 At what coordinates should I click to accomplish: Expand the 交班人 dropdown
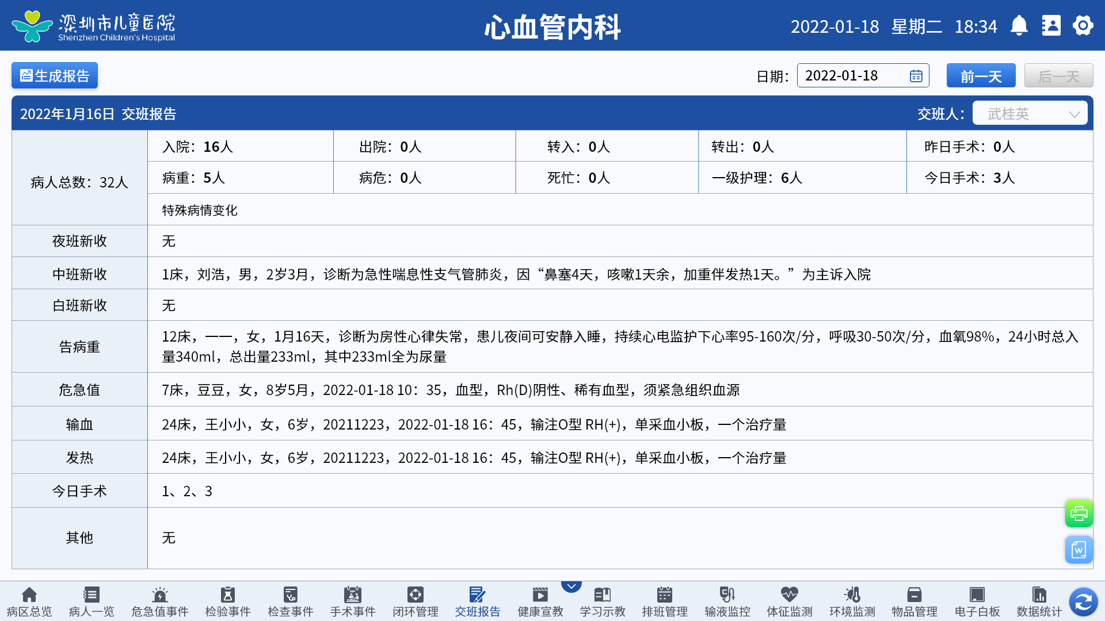click(x=1030, y=113)
